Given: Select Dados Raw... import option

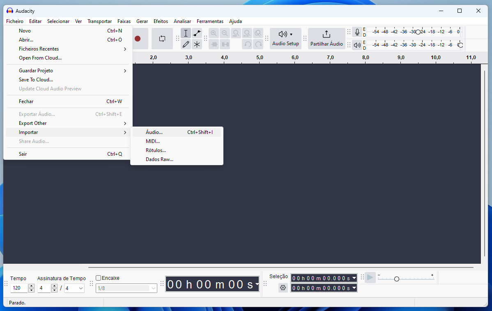Looking at the screenshot, I should pyautogui.click(x=159, y=159).
